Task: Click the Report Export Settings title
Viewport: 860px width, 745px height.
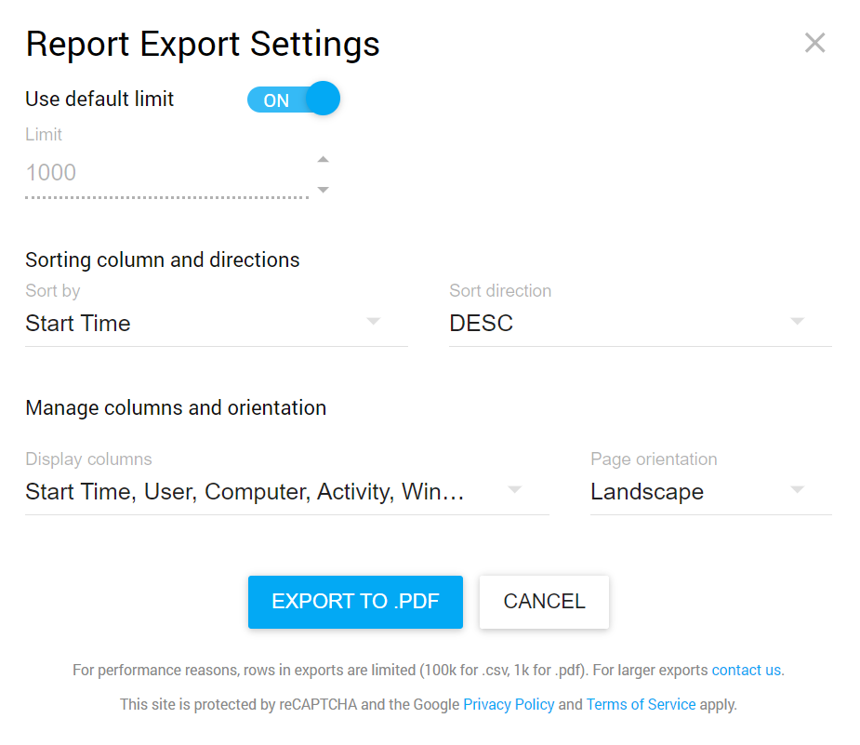Action: [x=203, y=44]
